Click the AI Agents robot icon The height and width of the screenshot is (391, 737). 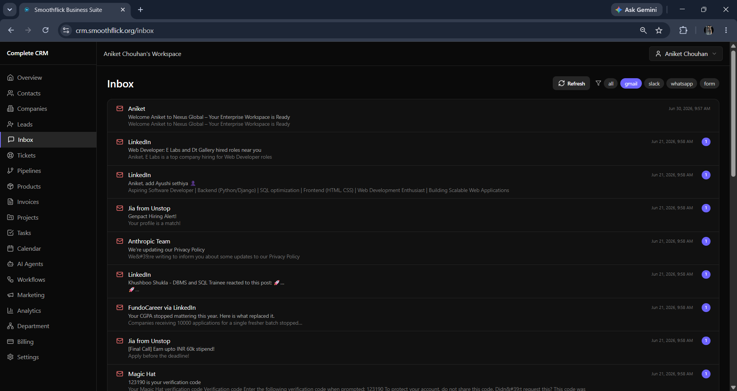point(10,264)
